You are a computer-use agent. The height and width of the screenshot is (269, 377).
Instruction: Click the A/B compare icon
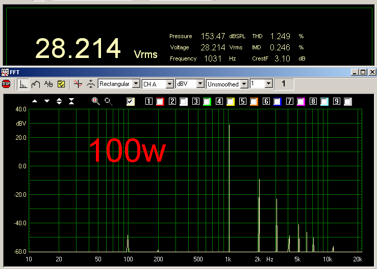pos(48,84)
